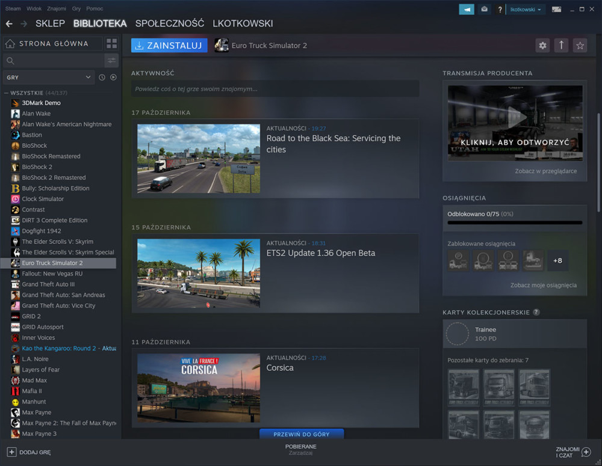Open the Gry menu

[x=76, y=8]
